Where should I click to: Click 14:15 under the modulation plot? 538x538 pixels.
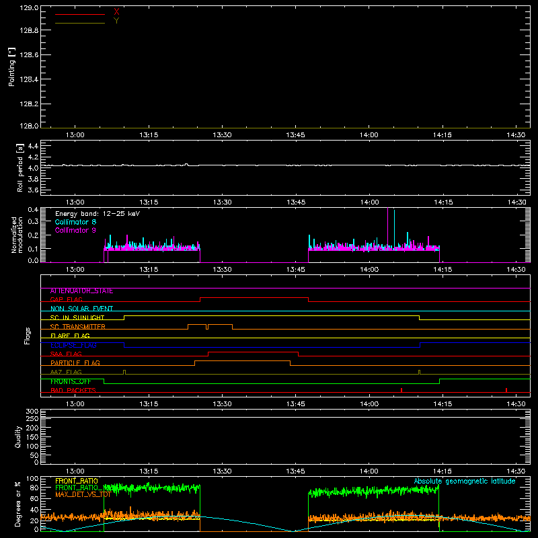443,270
